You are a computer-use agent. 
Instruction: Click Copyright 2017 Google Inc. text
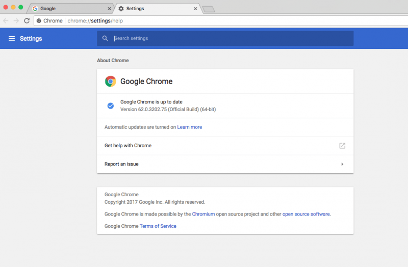(x=155, y=202)
